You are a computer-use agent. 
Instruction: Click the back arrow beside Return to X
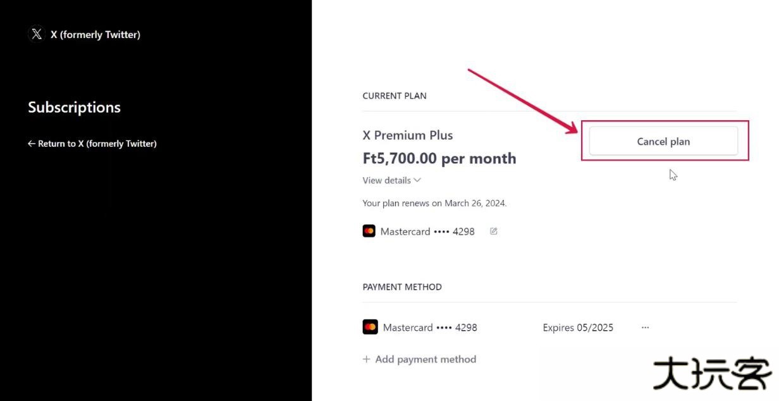[32, 144]
